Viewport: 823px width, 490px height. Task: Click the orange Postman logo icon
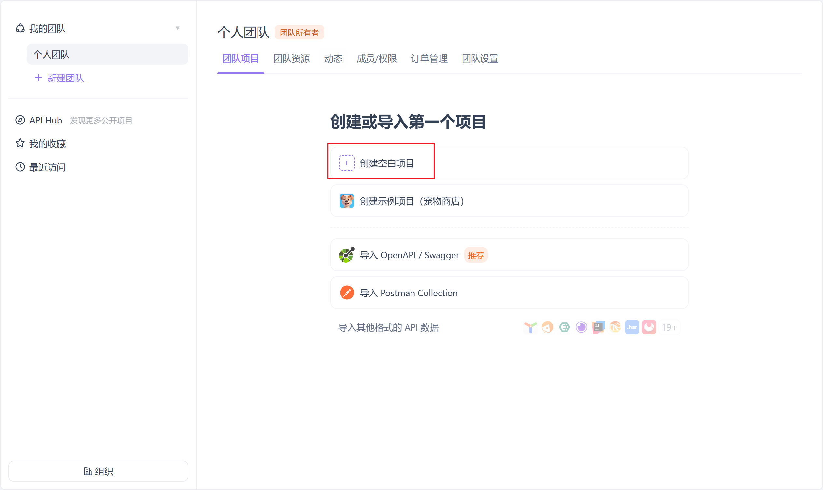point(347,293)
